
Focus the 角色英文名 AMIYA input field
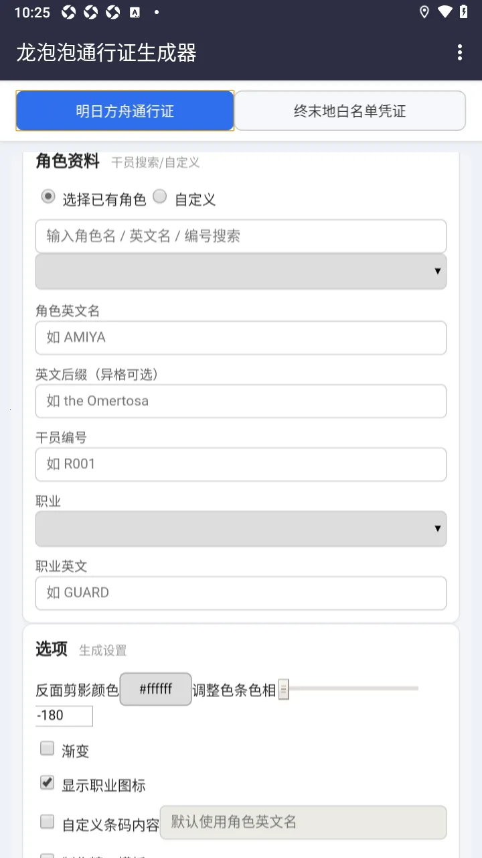pos(241,337)
